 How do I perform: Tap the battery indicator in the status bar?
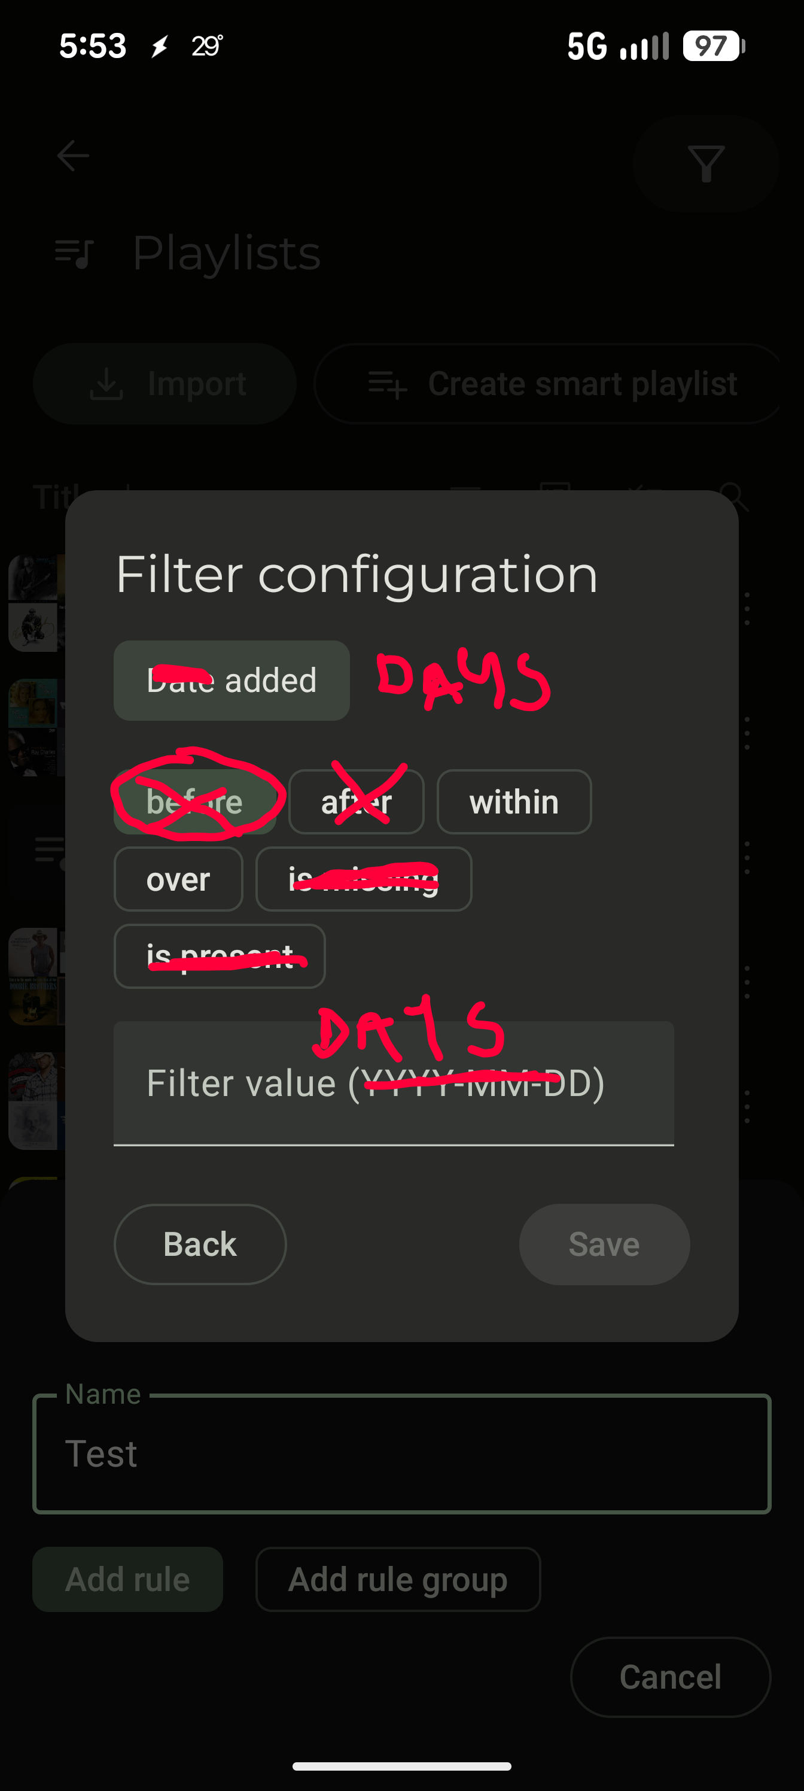pyautogui.click(x=714, y=46)
